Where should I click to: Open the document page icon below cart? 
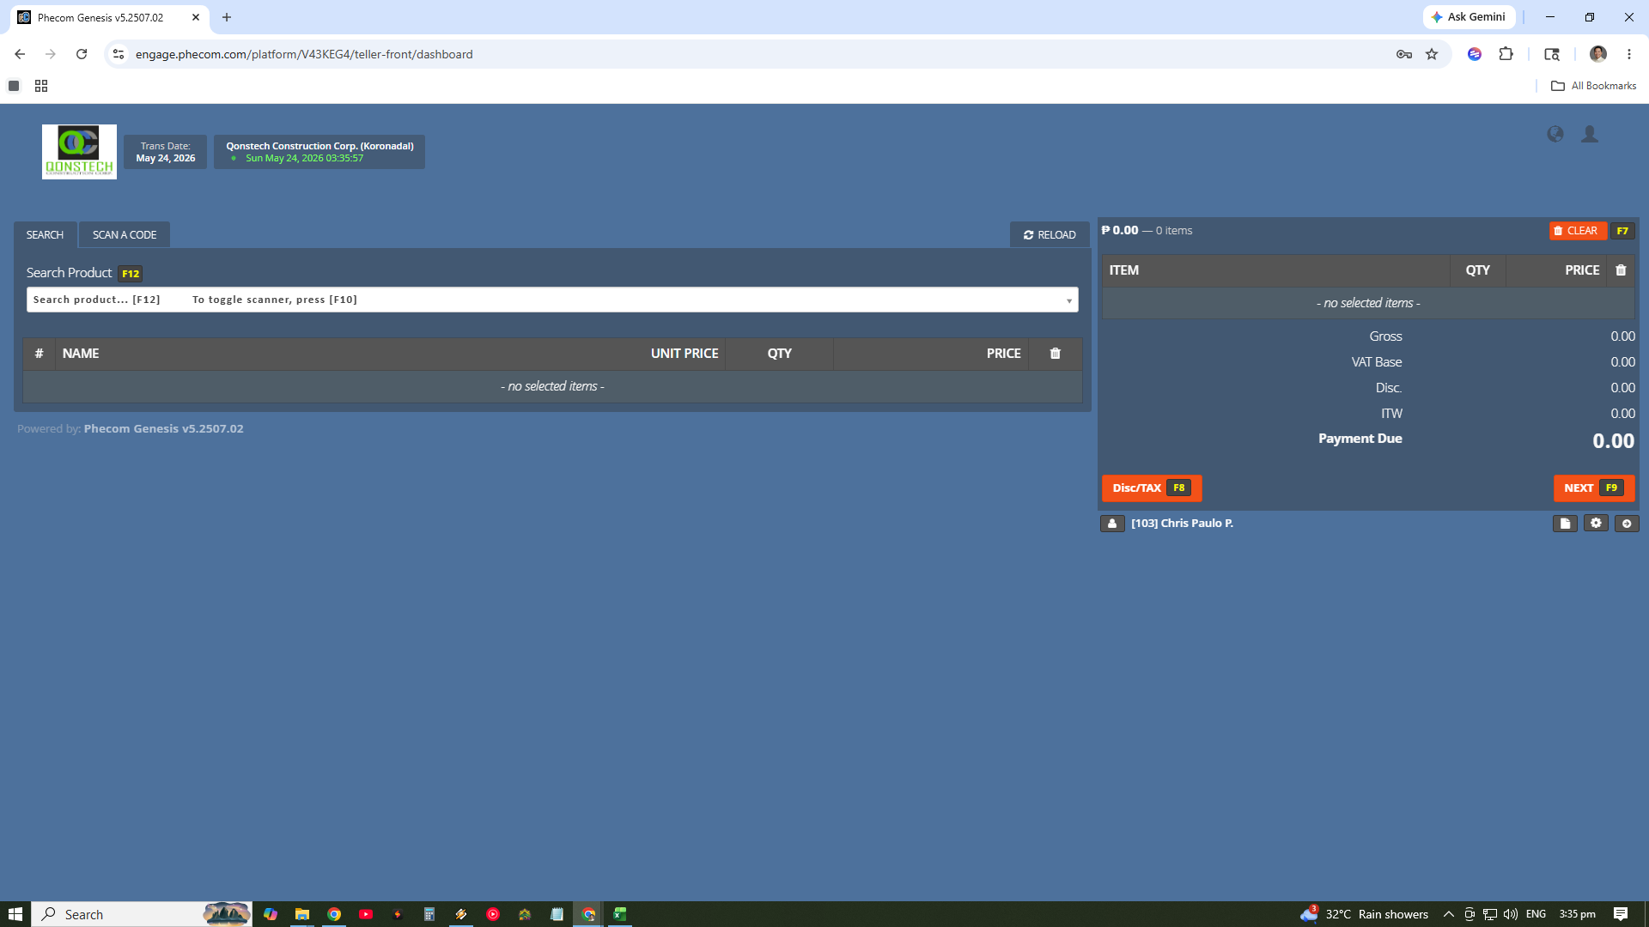click(x=1565, y=524)
